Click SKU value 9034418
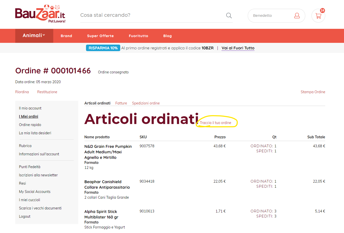Viewport: 344px width, 233px height. click(x=147, y=181)
